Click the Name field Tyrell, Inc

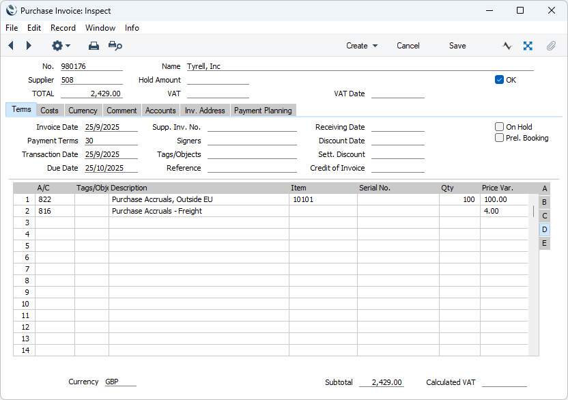360,66
